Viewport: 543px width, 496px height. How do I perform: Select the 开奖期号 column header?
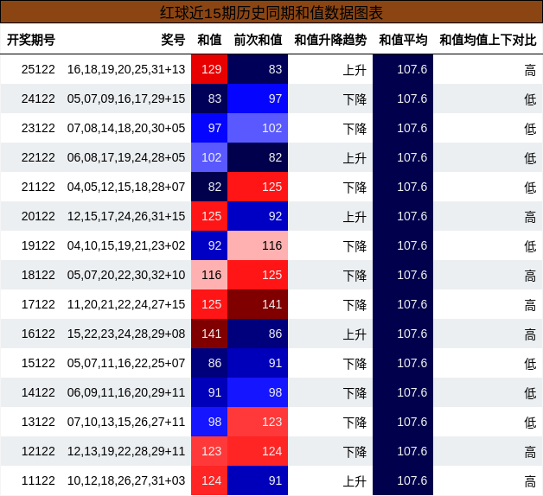click(x=31, y=40)
